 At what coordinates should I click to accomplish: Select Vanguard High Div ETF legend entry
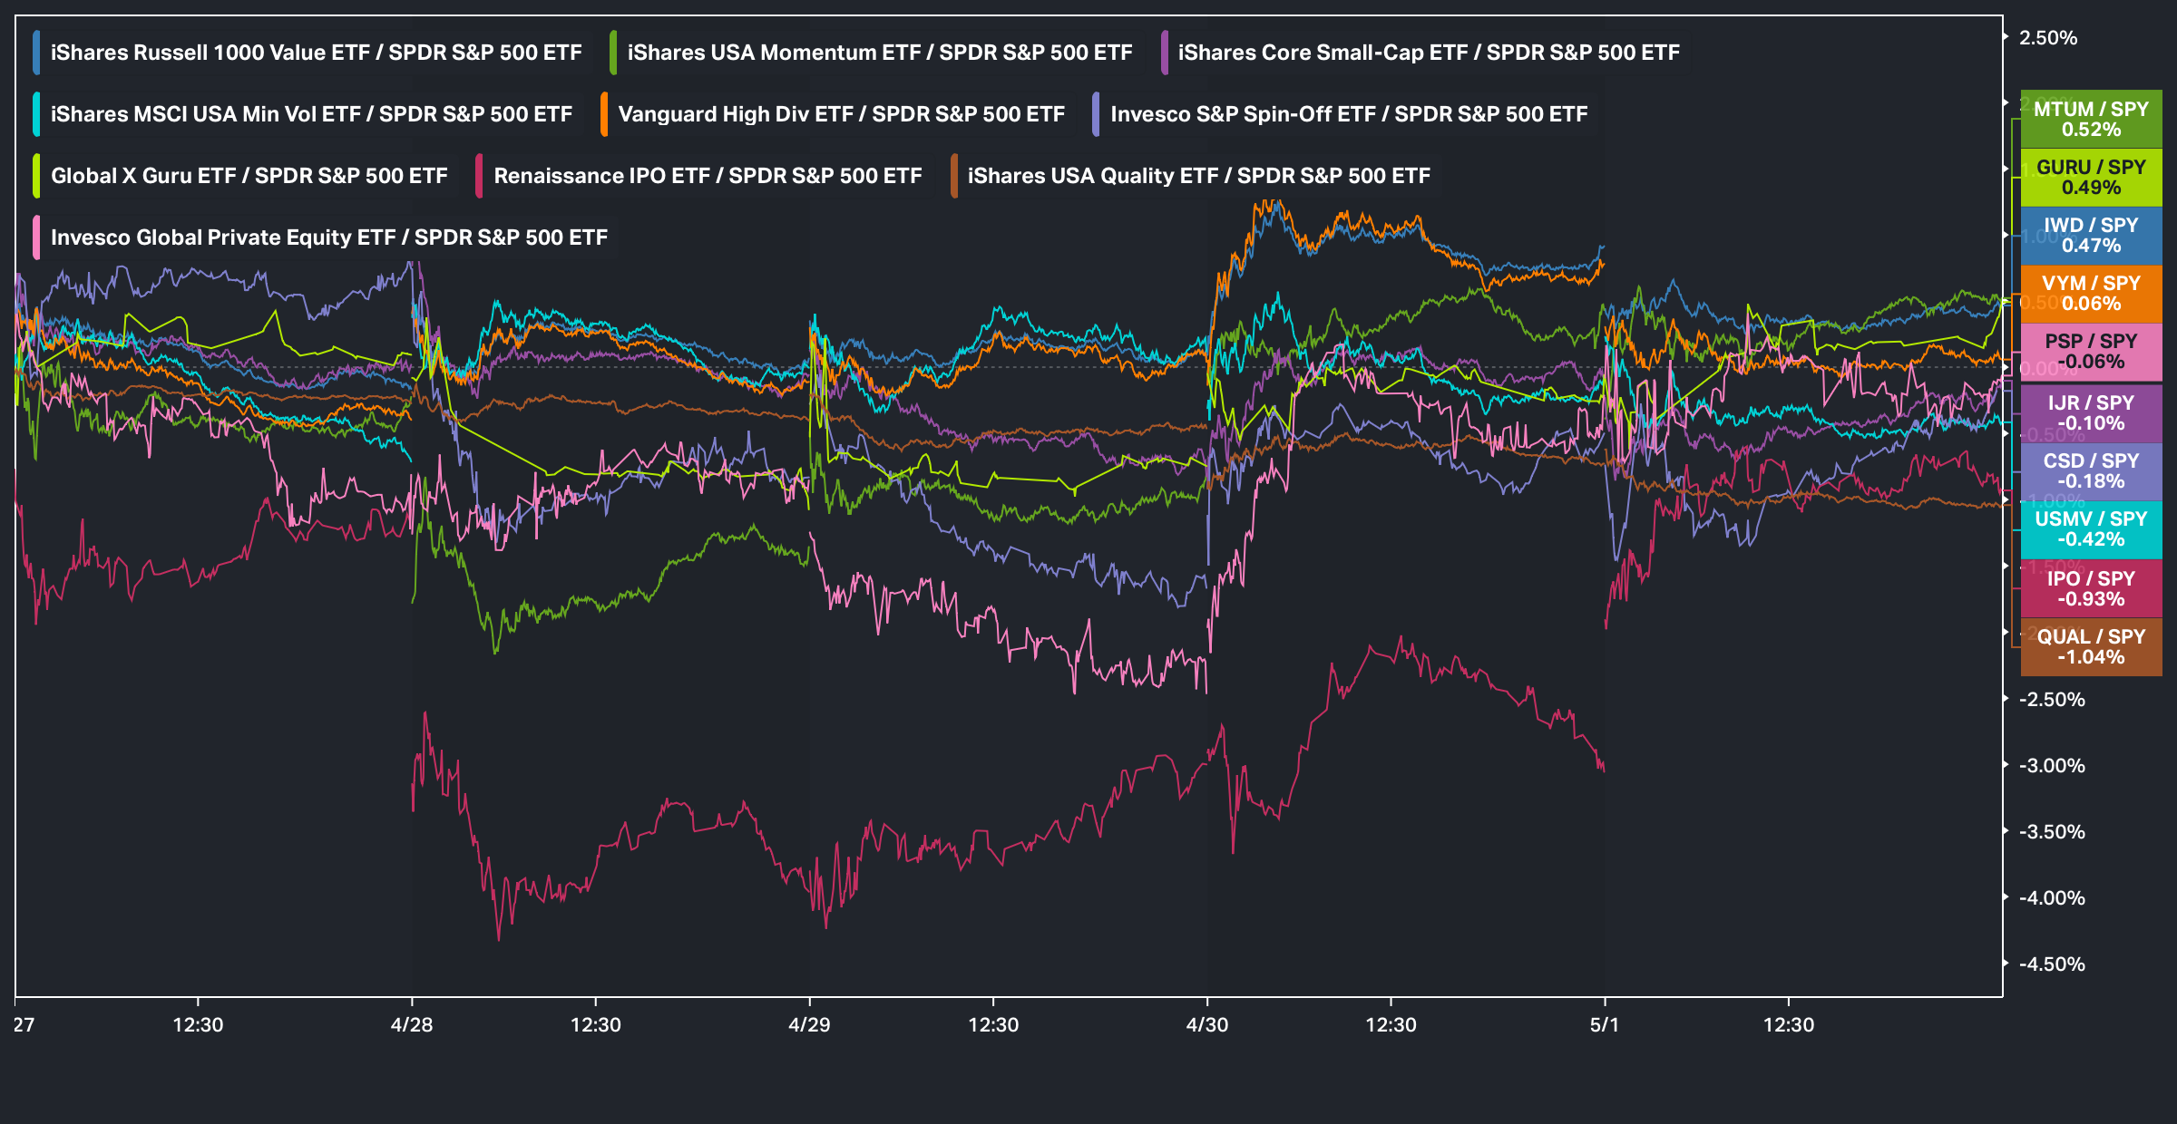click(834, 114)
